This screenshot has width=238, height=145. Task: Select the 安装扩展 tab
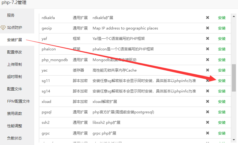click(x=15, y=40)
